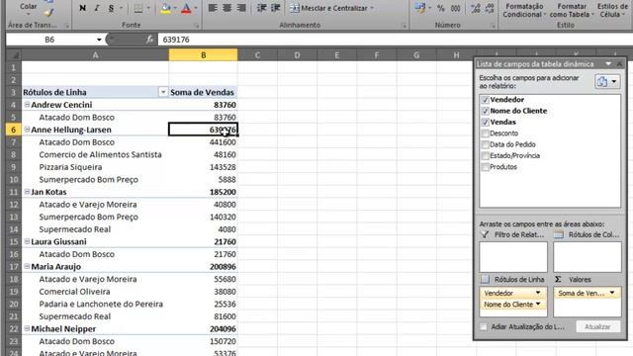Viewport: 633px width, 356px height.
Task: Select the cell with value 441600
Action: [x=204, y=142]
